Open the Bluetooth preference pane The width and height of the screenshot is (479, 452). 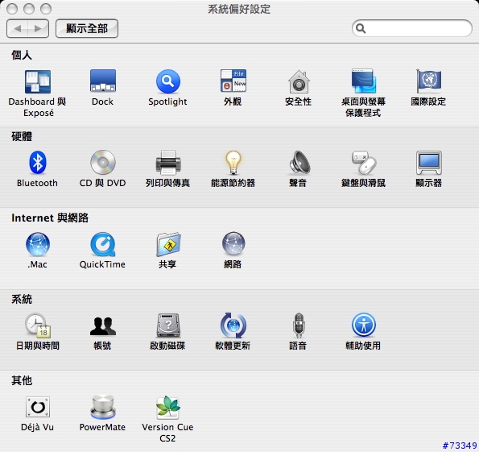tap(38, 163)
